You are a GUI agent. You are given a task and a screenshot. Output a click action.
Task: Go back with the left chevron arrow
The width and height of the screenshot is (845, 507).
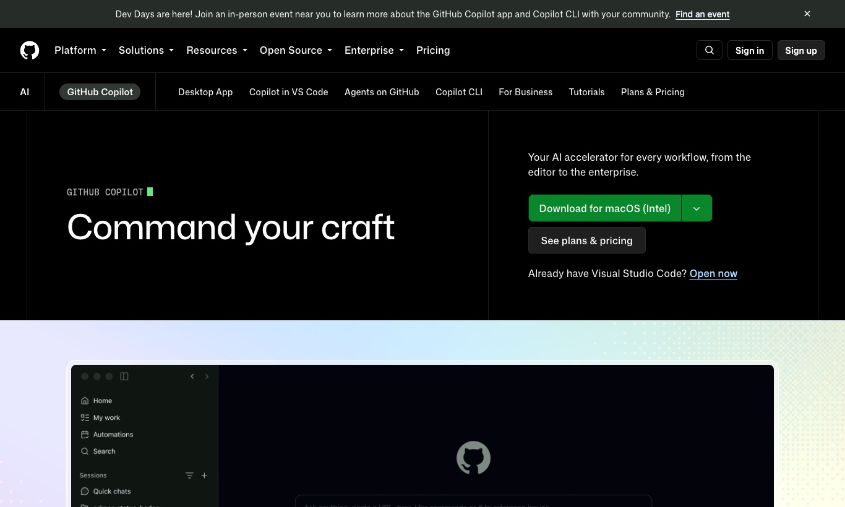[x=192, y=376]
